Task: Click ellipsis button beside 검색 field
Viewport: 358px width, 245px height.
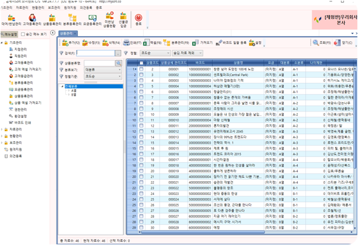Action: point(118,53)
